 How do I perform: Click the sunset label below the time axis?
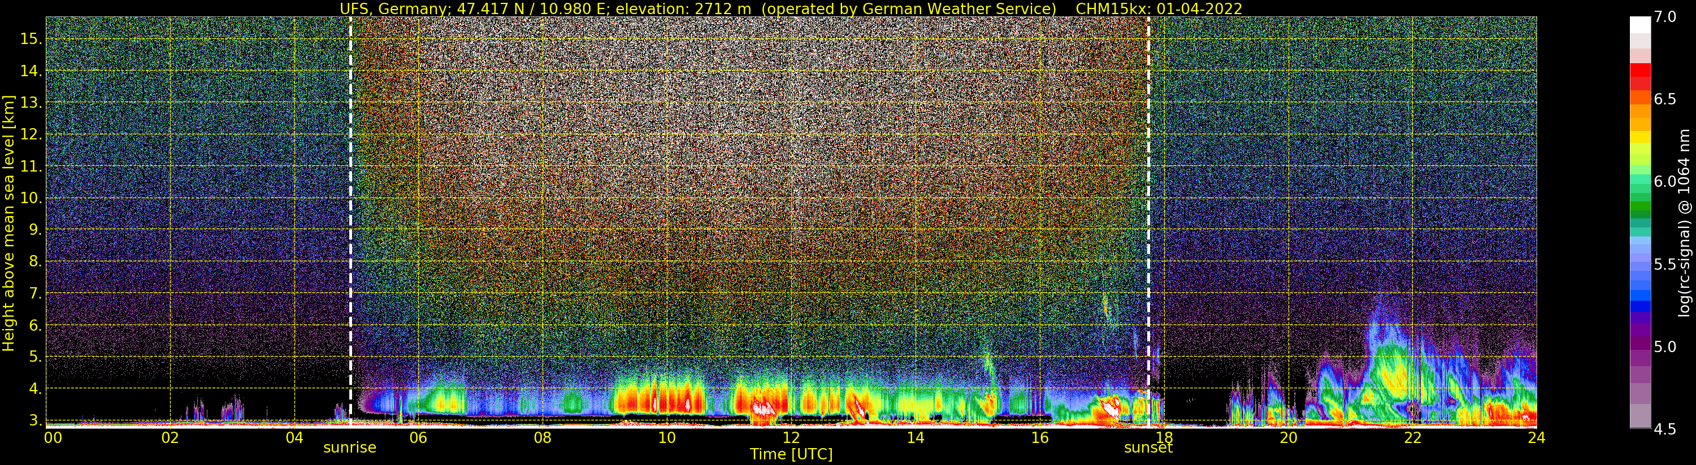pyautogui.click(x=1148, y=448)
